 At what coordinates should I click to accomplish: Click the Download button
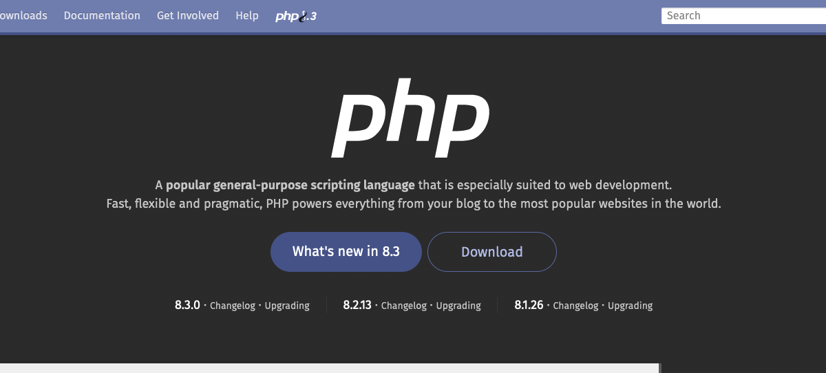[492, 251]
